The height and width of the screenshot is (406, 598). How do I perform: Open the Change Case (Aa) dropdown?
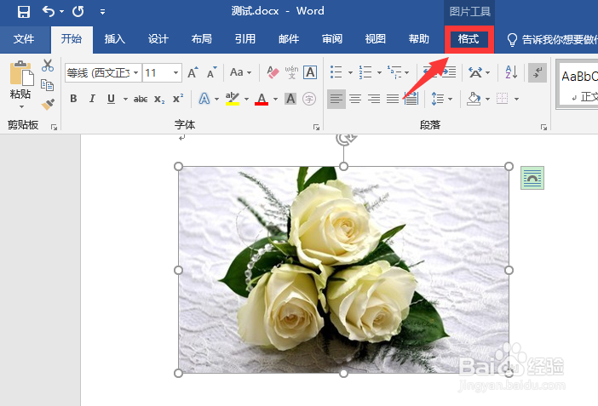[241, 72]
